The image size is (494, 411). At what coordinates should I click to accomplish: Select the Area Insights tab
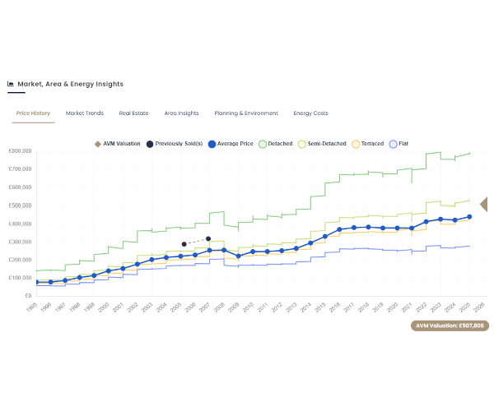click(x=181, y=113)
